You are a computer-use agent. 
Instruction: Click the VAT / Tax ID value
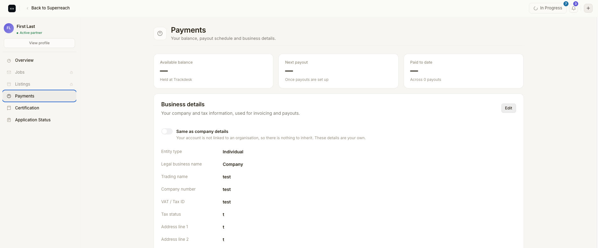[x=227, y=202]
